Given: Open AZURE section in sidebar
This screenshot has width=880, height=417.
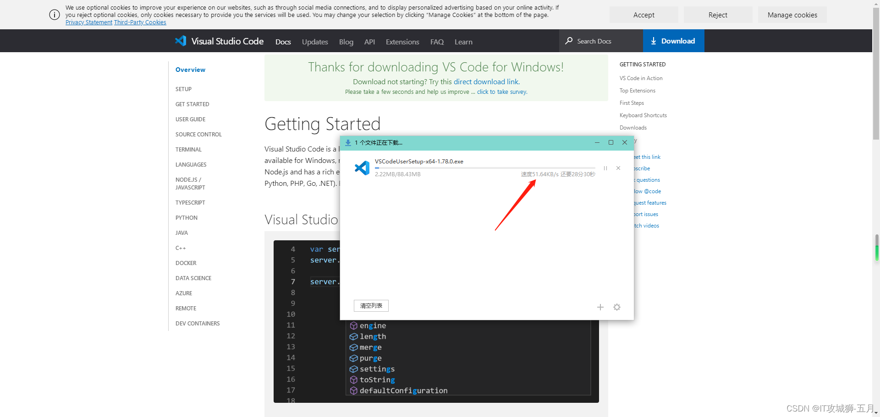Looking at the screenshot, I should [x=184, y=293].
